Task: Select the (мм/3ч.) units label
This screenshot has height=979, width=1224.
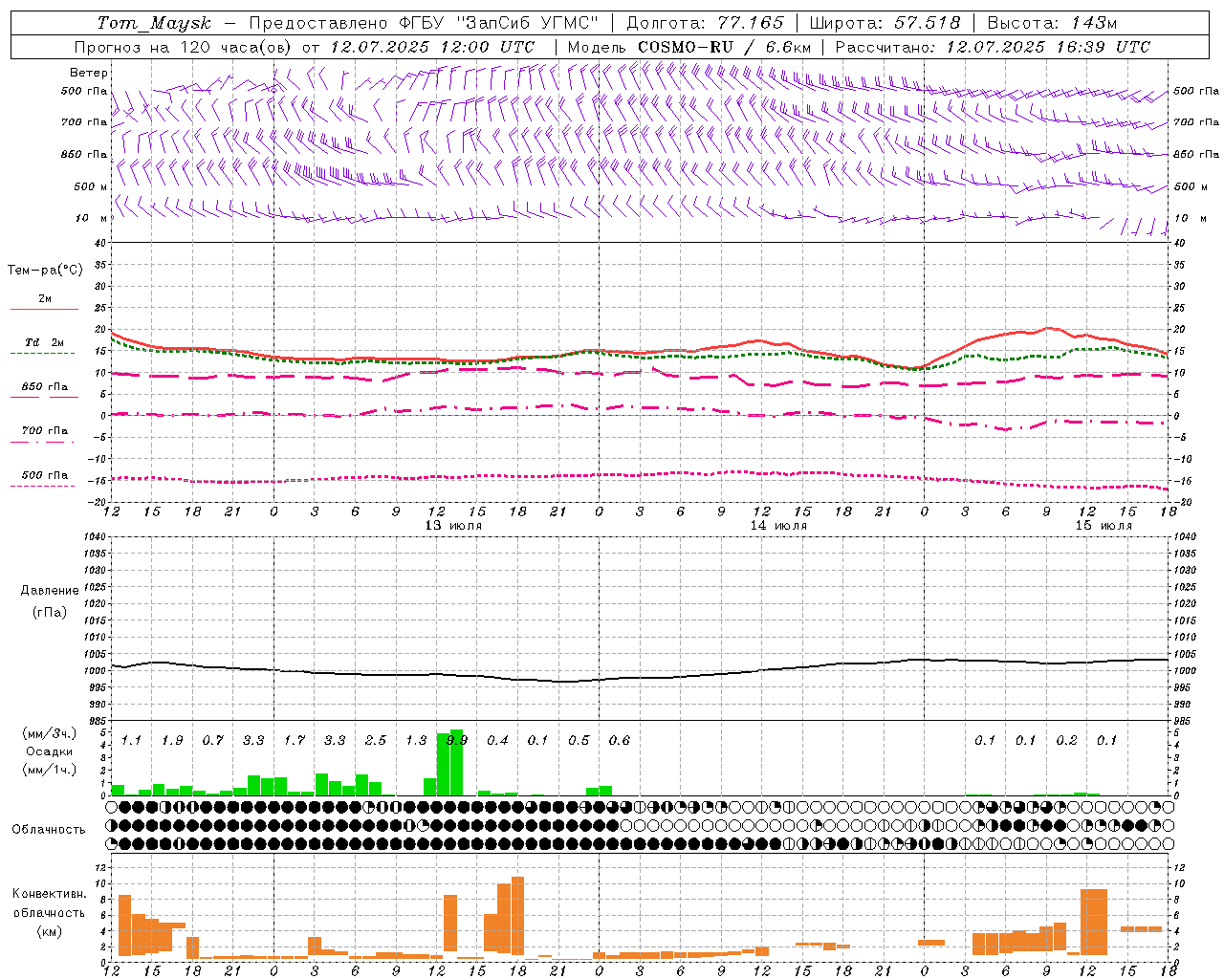Action: click(50, 733)
